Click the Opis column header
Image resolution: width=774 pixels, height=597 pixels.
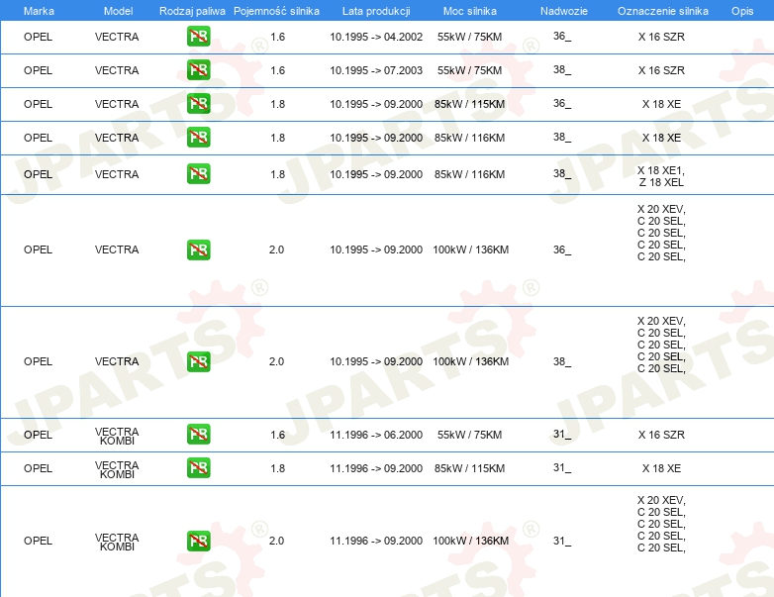click(742, 11)
